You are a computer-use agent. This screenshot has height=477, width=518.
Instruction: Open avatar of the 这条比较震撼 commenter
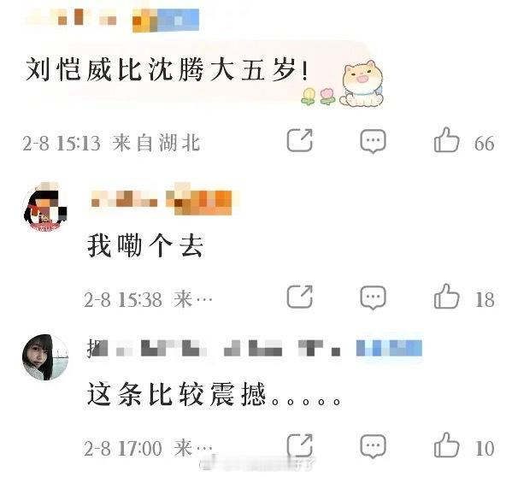click(x=45, y=357)
